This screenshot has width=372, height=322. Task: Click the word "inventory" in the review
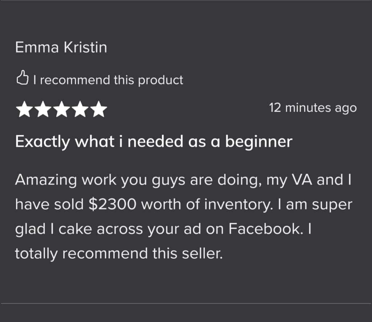[235, 205]
